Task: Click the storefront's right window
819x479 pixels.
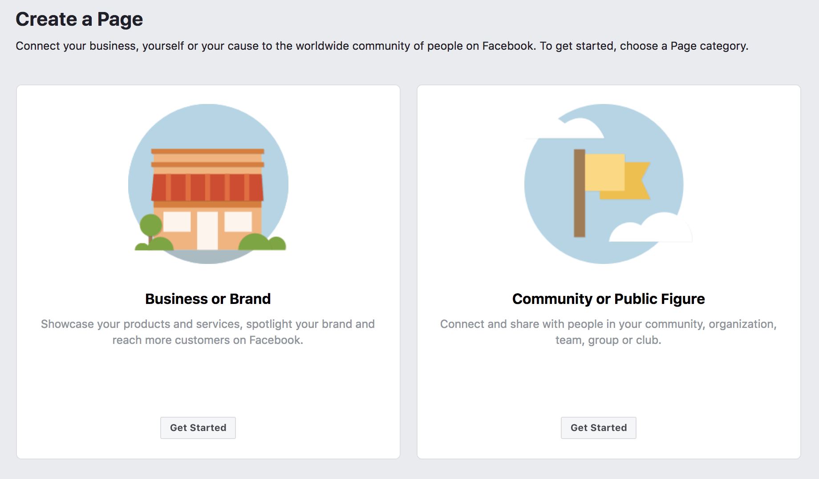Action: coord(238,221)
